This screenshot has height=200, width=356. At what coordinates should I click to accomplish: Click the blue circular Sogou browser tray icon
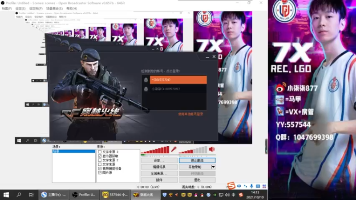[x=208, y=195]
